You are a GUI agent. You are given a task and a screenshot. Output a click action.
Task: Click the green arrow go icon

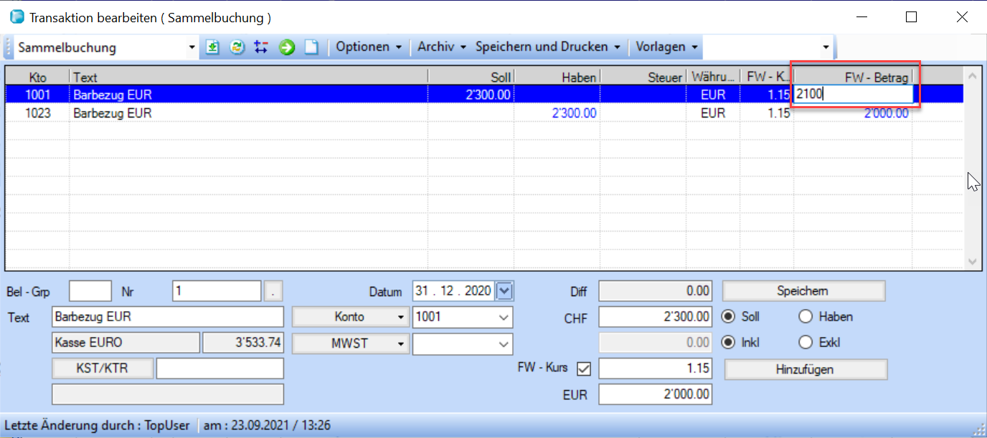(x=287, y=47)
